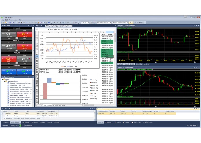Switch to the RSI-Calcs sheet tab
The height and width of the screenshot is (143, 201).
click(55, 105)
